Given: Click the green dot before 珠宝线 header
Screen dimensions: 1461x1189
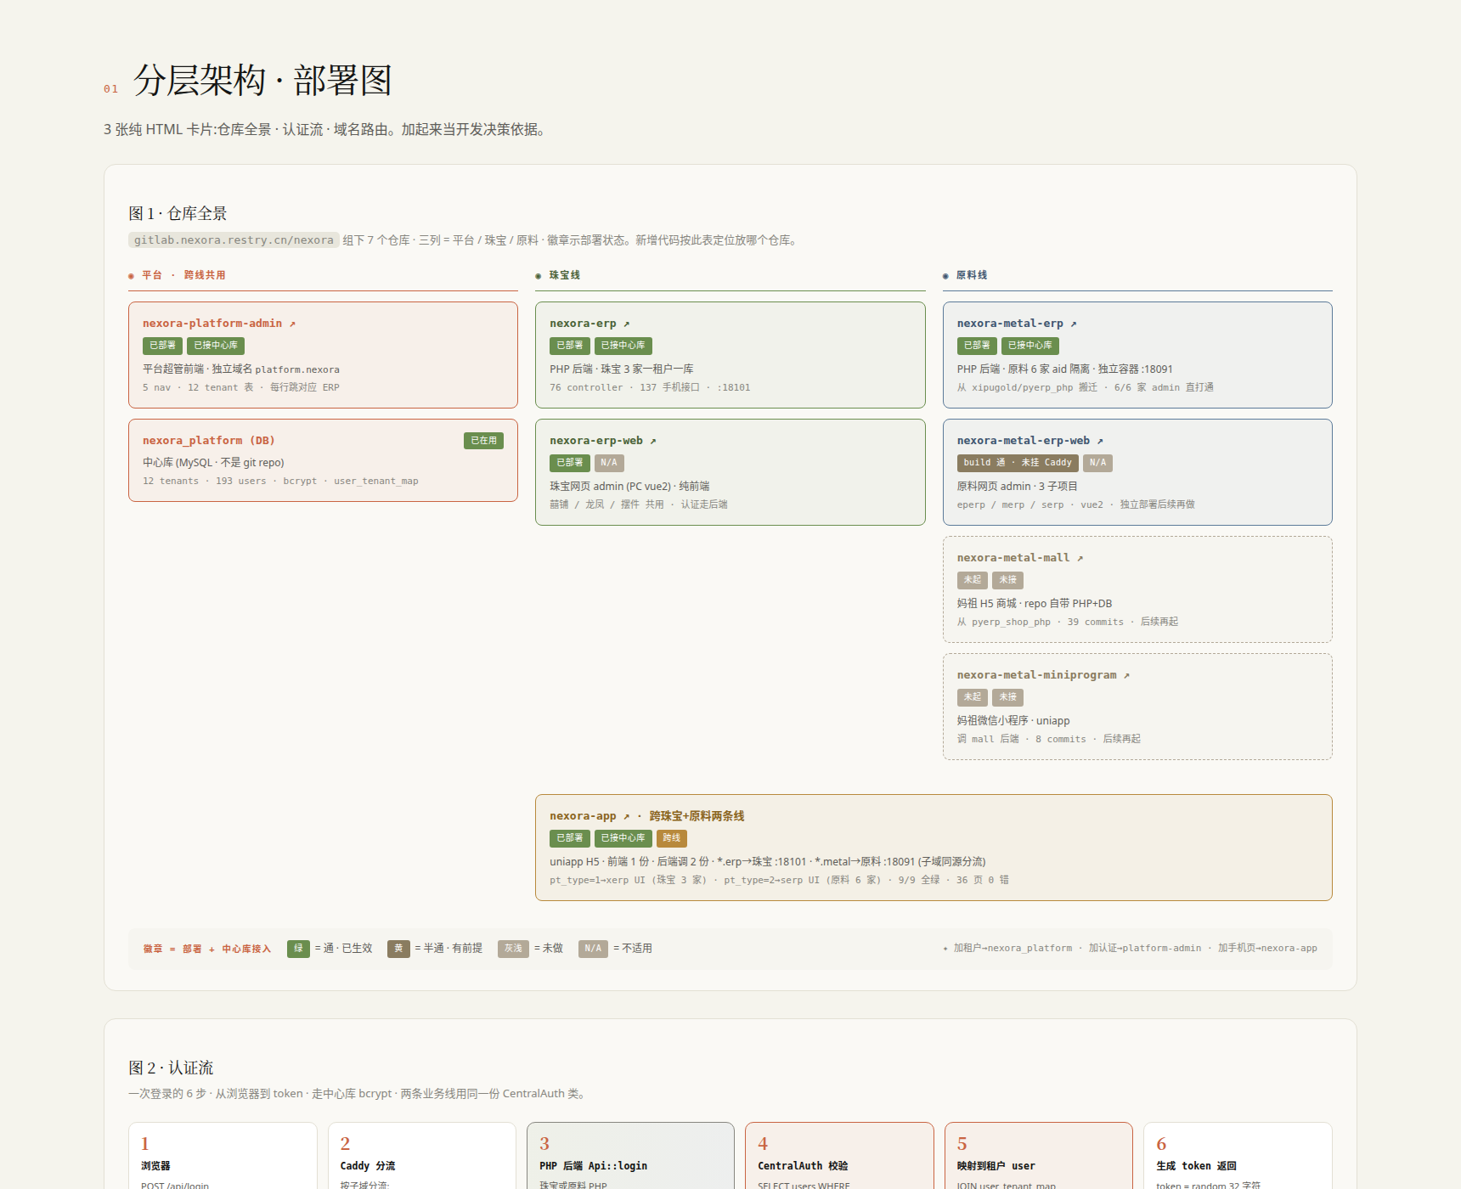Looking at the screenshot, I should pyautogui.click(x=539, y=276).
